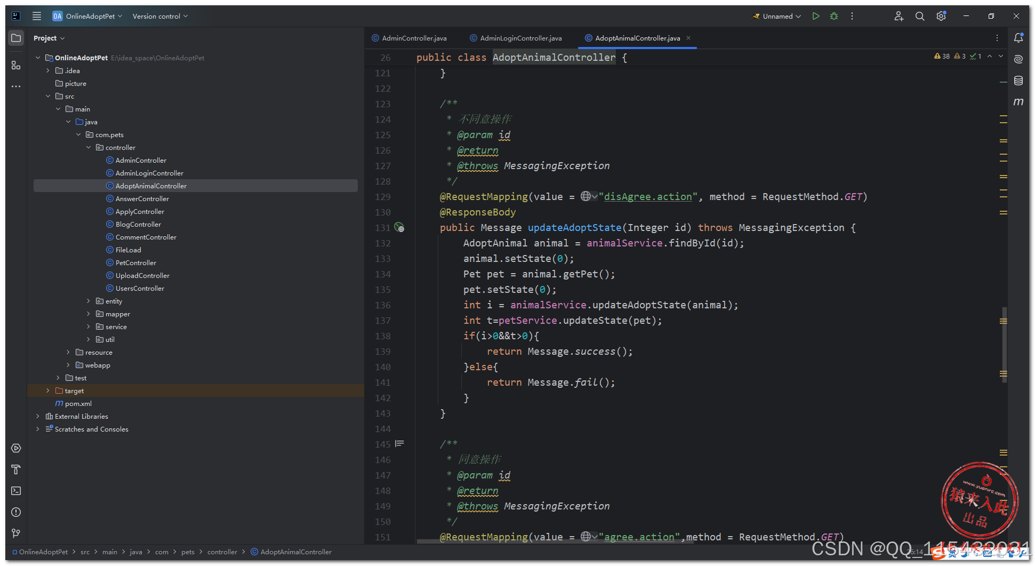The width and height of the screenshot is (1035, 566).
Task: Open Maven tool window
Action: 1018,101
